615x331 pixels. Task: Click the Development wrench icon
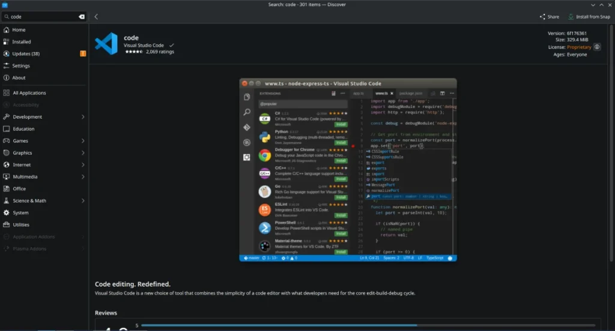coord(6,117)
